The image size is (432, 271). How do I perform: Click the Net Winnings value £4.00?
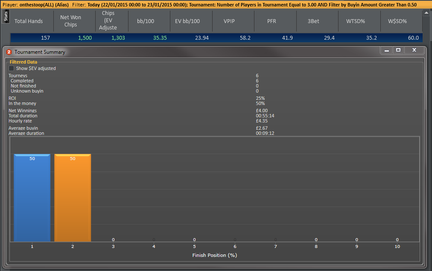pyautogui.click(x=262, y=111)
